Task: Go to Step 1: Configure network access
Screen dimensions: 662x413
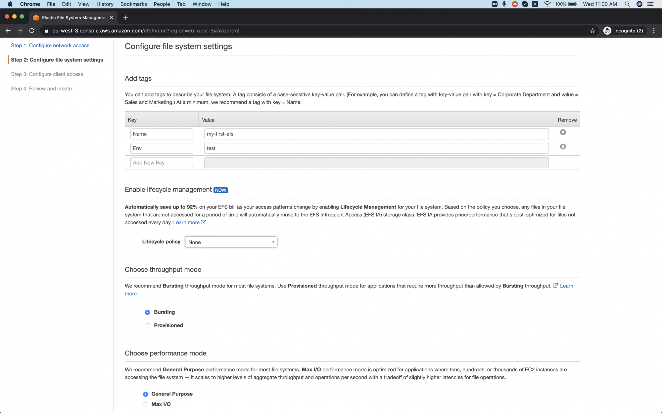Action: 50,45
